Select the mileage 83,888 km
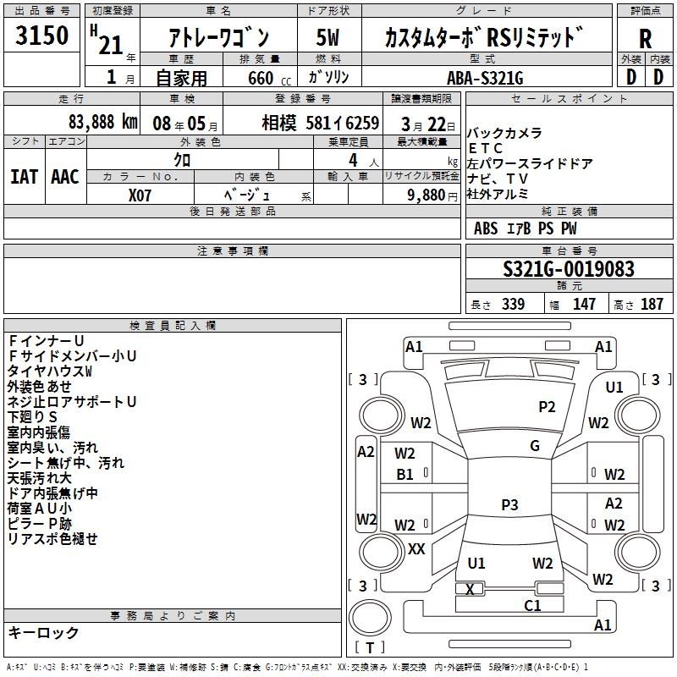Screen dimensions: 677x677 103,122
